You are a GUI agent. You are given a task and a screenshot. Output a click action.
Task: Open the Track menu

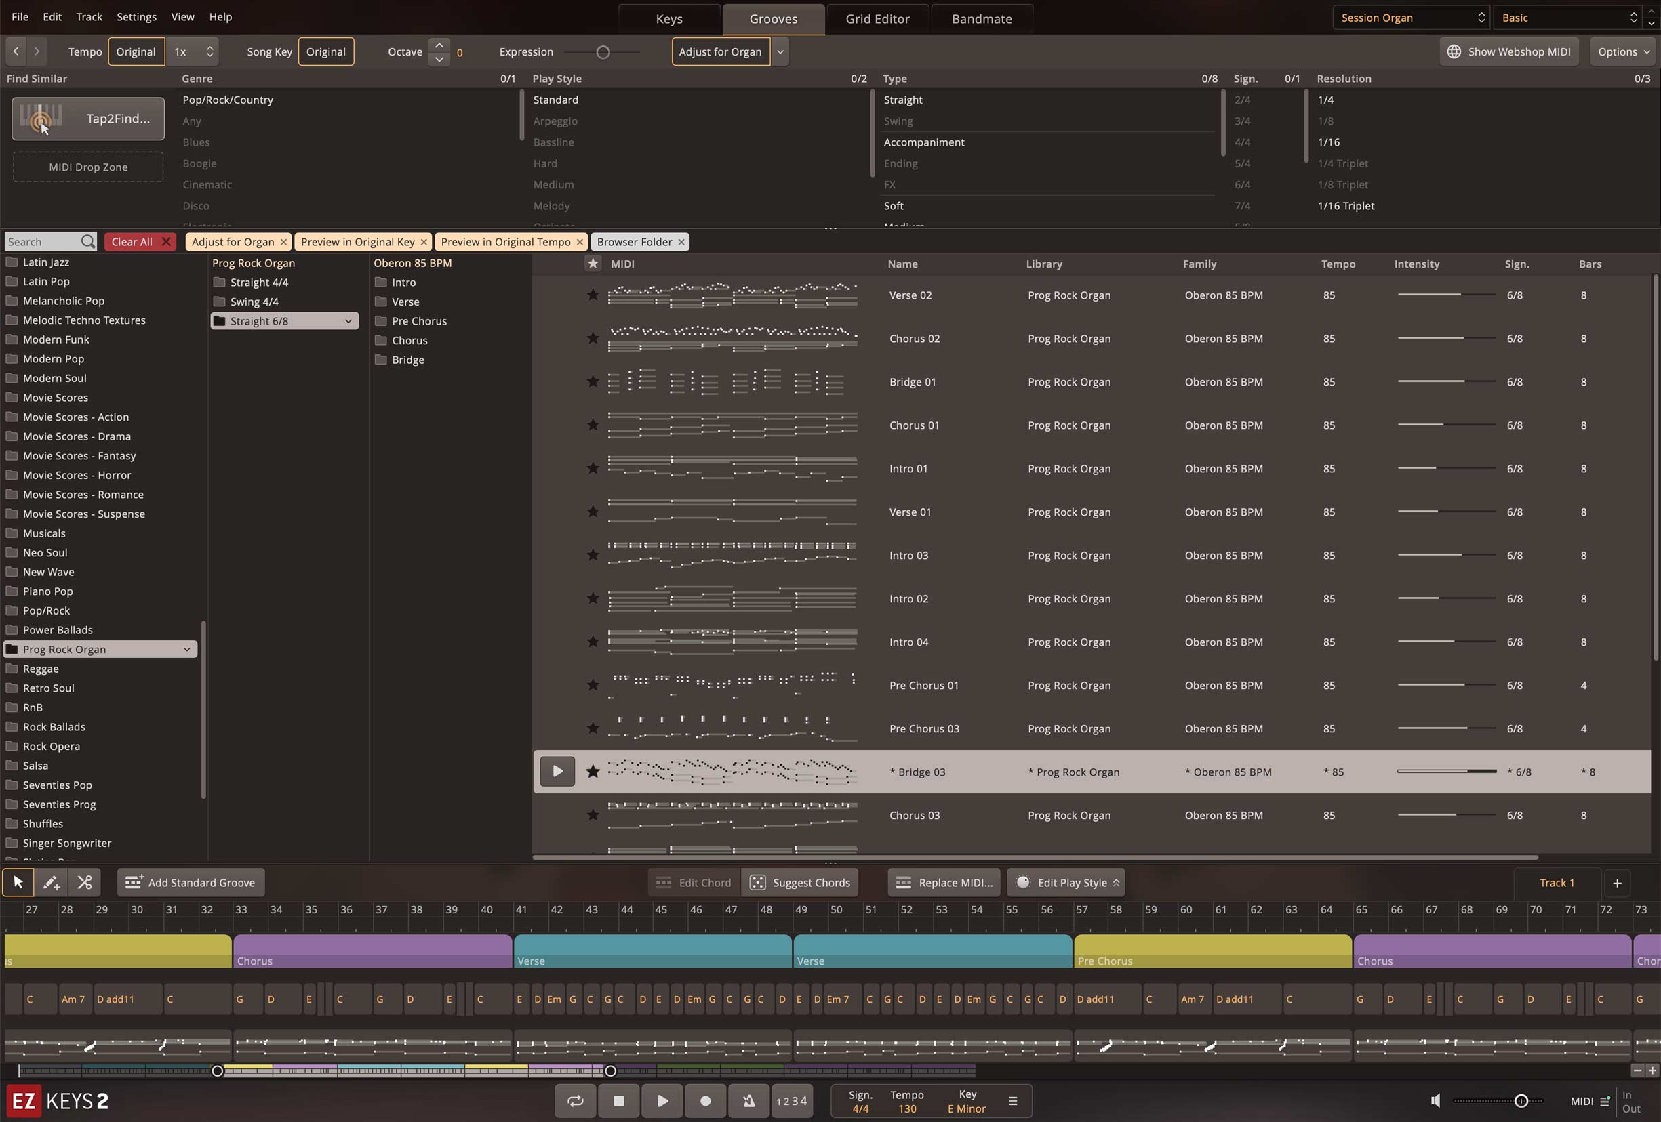pos(89,16)
